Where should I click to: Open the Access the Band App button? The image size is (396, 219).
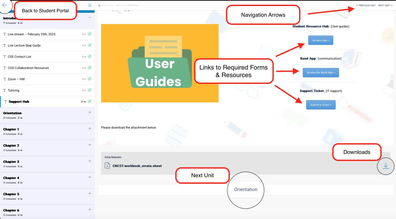pos(321,72)
